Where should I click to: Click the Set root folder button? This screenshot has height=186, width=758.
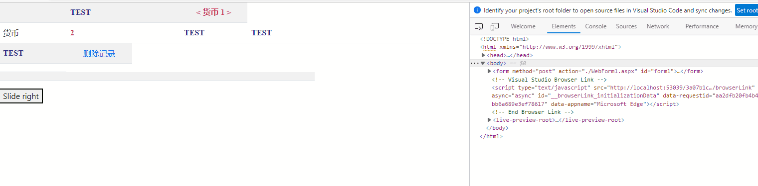tap(747, 10)
